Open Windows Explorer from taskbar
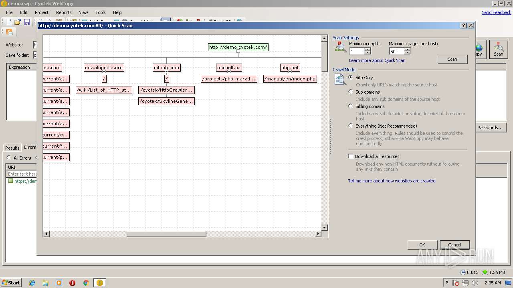The width and height of the screenshot is (513, 288). click(45, 283)
